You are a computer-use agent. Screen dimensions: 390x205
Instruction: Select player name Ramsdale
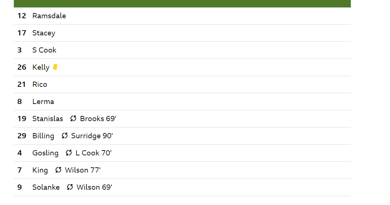(49, 16)
